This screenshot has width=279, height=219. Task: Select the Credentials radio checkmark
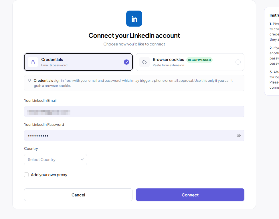[126, 62]
